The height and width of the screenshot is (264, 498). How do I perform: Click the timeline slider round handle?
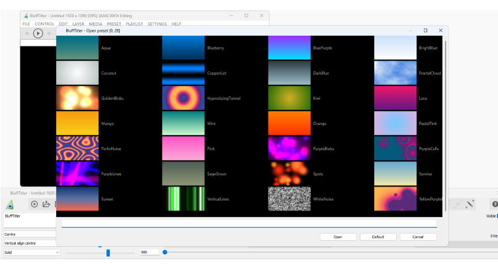point(165,252)
